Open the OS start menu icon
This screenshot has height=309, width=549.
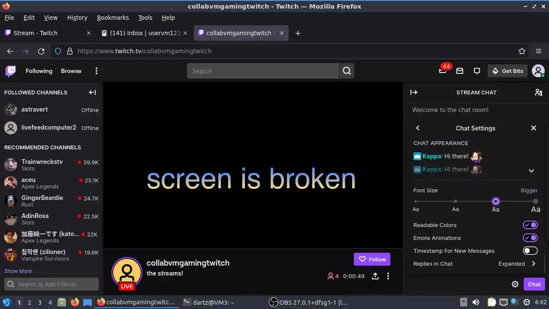click(x=7, y=302)
